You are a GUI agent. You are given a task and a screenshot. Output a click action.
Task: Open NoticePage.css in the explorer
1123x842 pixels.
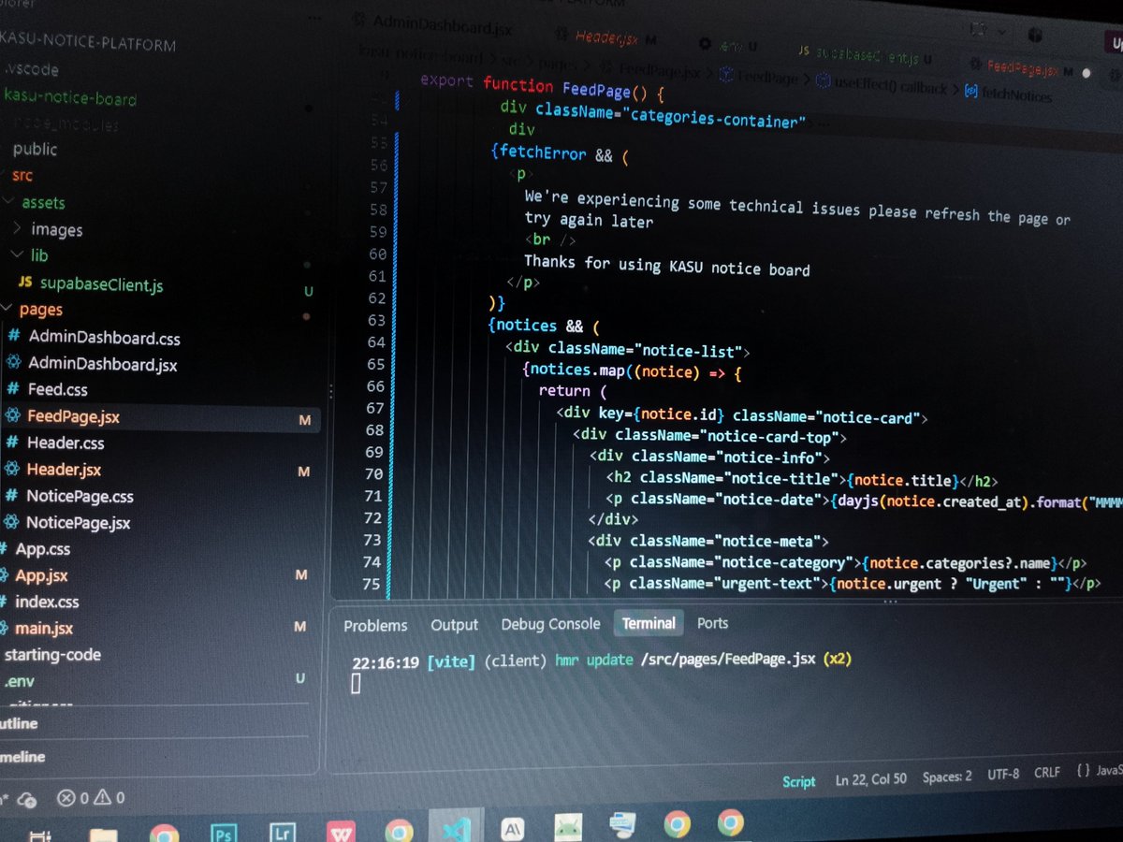pyautogui.click(x=80, y=496)
